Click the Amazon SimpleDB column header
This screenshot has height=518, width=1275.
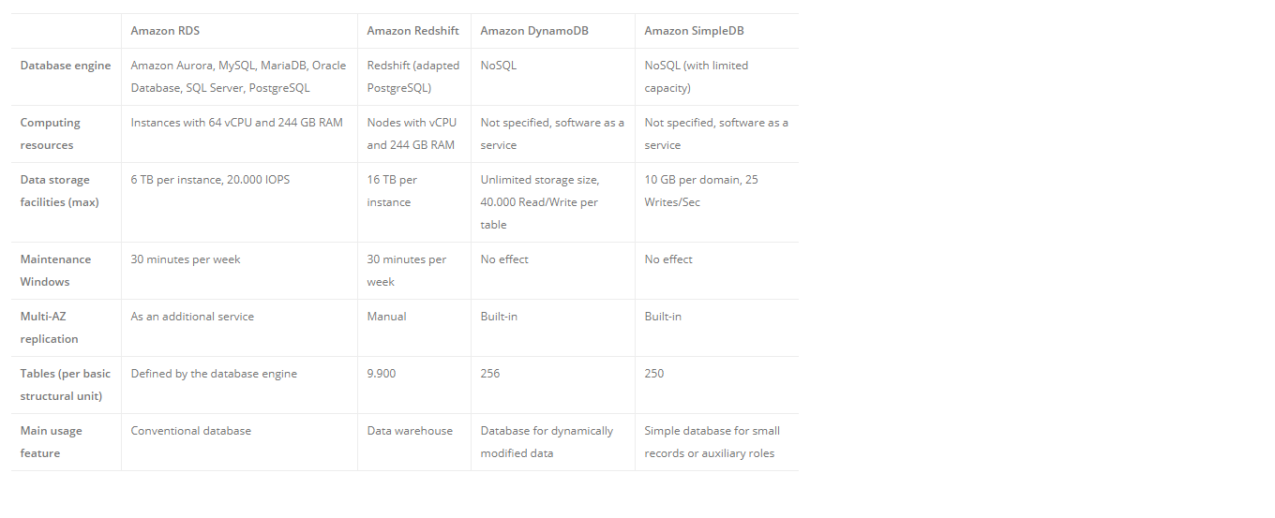695,31
